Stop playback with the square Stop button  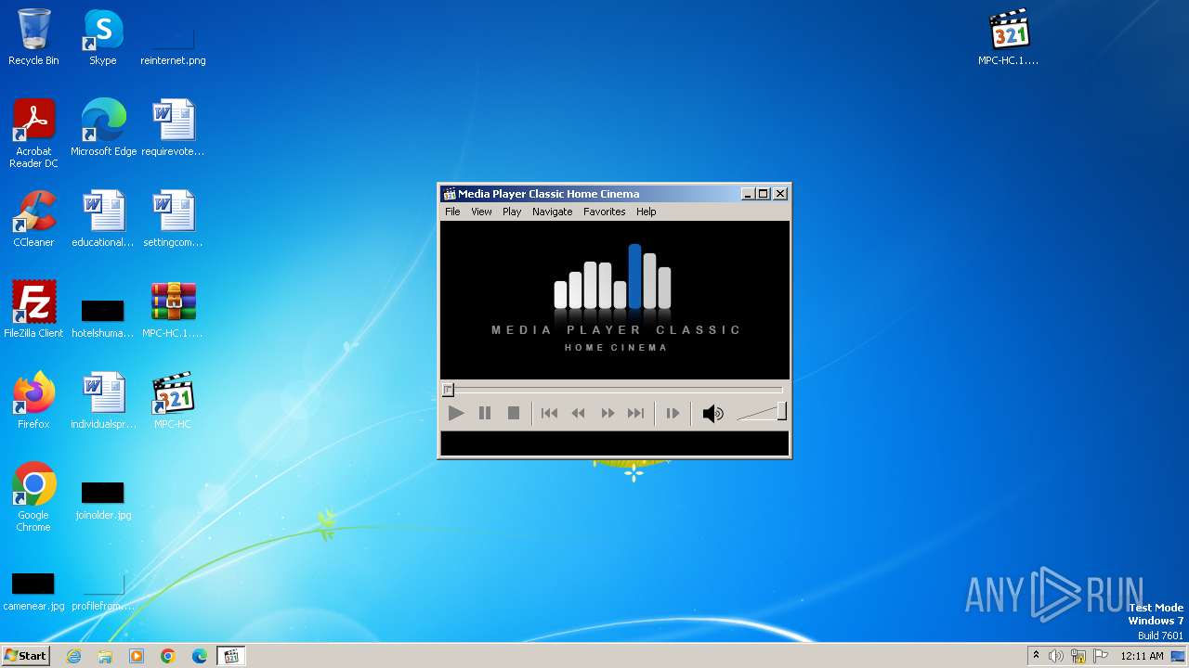pos(514,414)
